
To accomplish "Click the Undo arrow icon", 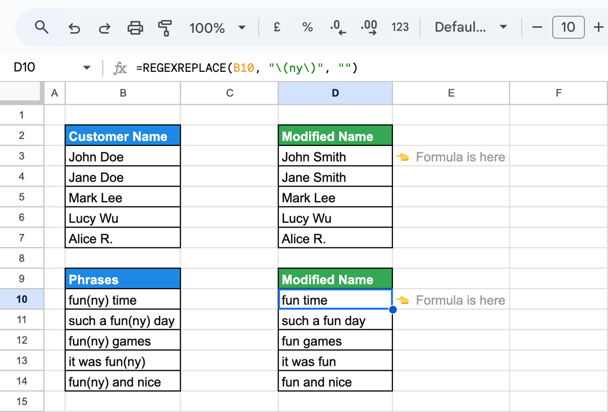I will pyautogui.click(x=74, y=28).
